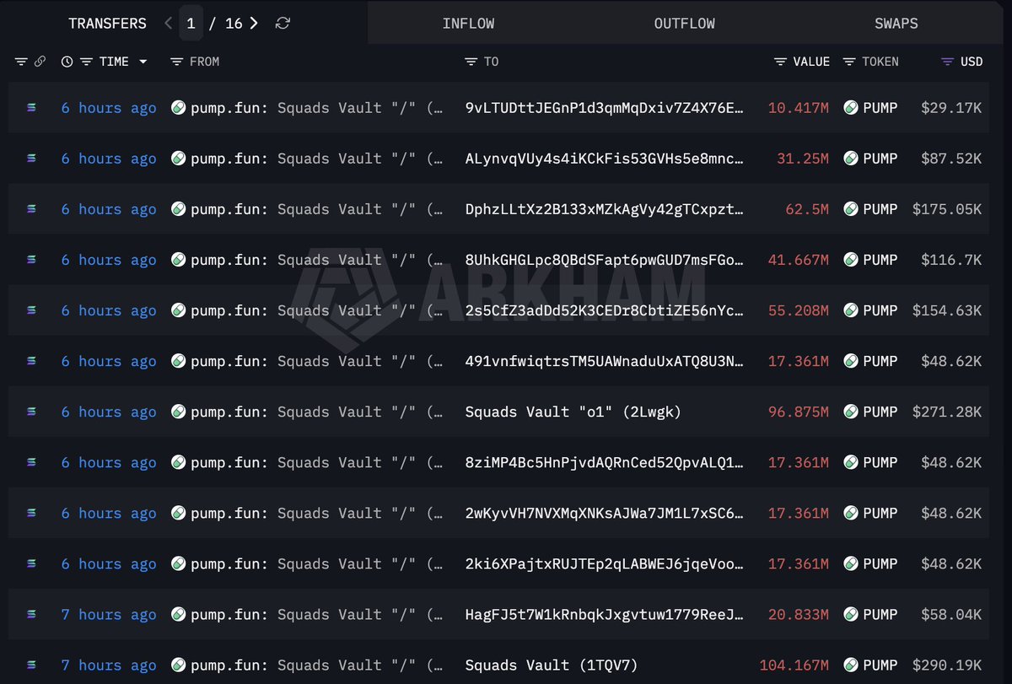Open pump.fun sender in the $29.17K row
This screenshot has height=684, width=1012.
pos(308,108)
